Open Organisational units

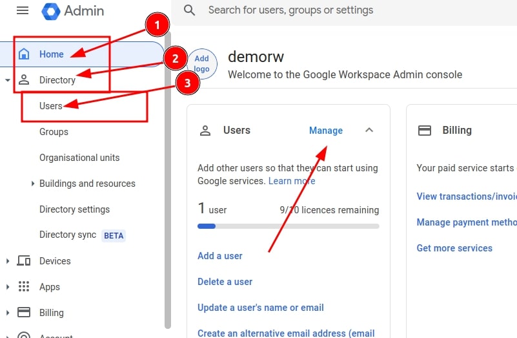point(79,158)
